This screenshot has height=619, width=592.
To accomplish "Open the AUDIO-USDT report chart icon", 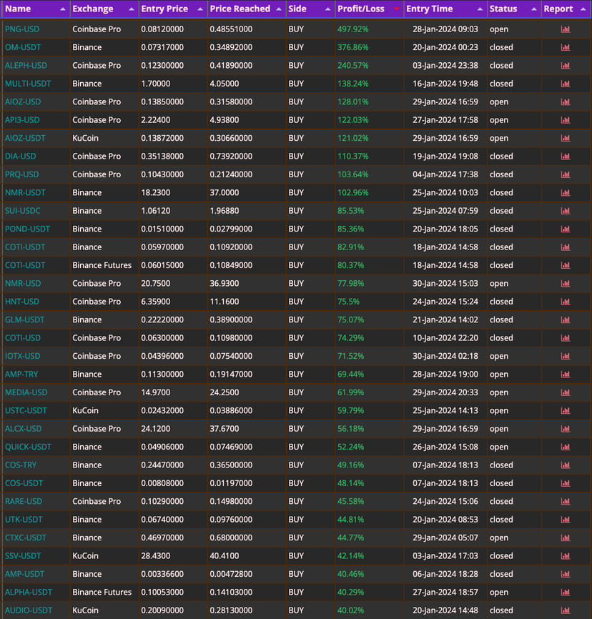I will 565,610.
